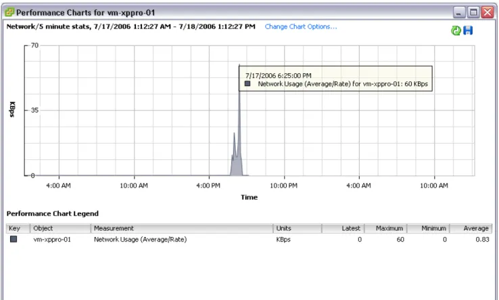Click the Average value 0.83 cell

click(483, 240)
